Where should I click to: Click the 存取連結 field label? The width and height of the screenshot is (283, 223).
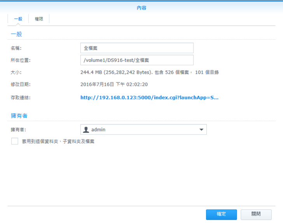click(x=21, y=98)
